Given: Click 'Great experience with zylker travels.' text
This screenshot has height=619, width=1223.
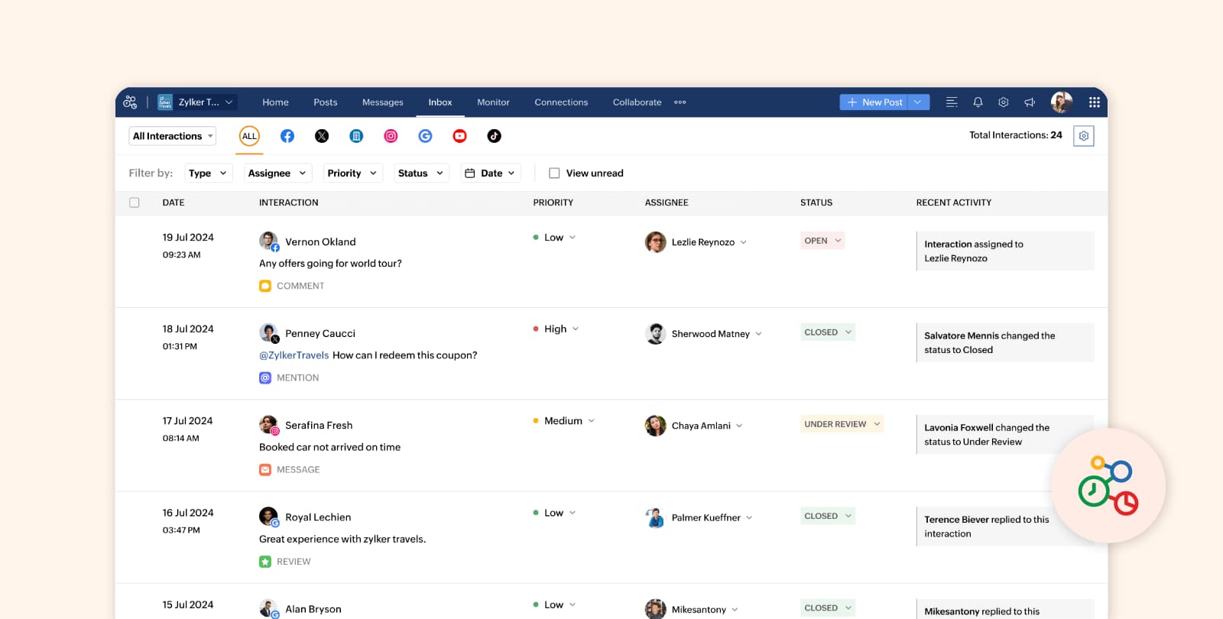Looking at the screenshot, I should pos(342,539).
